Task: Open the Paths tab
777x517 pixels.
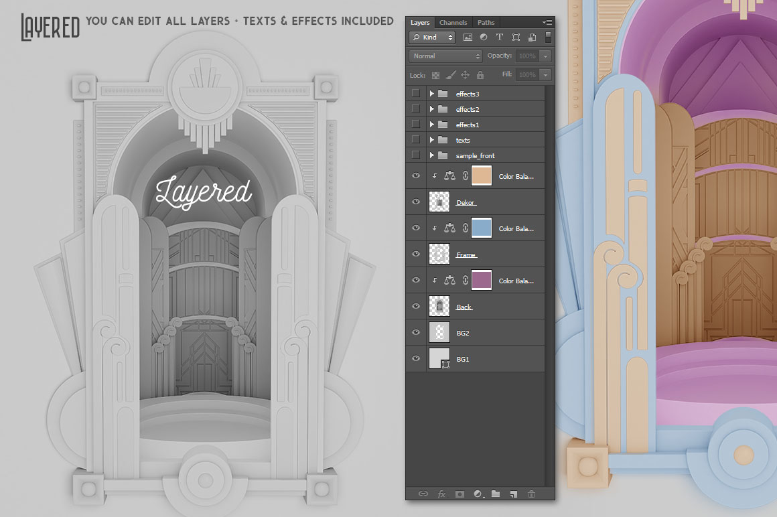Action: pyautogui.click(x=486, y=23)
